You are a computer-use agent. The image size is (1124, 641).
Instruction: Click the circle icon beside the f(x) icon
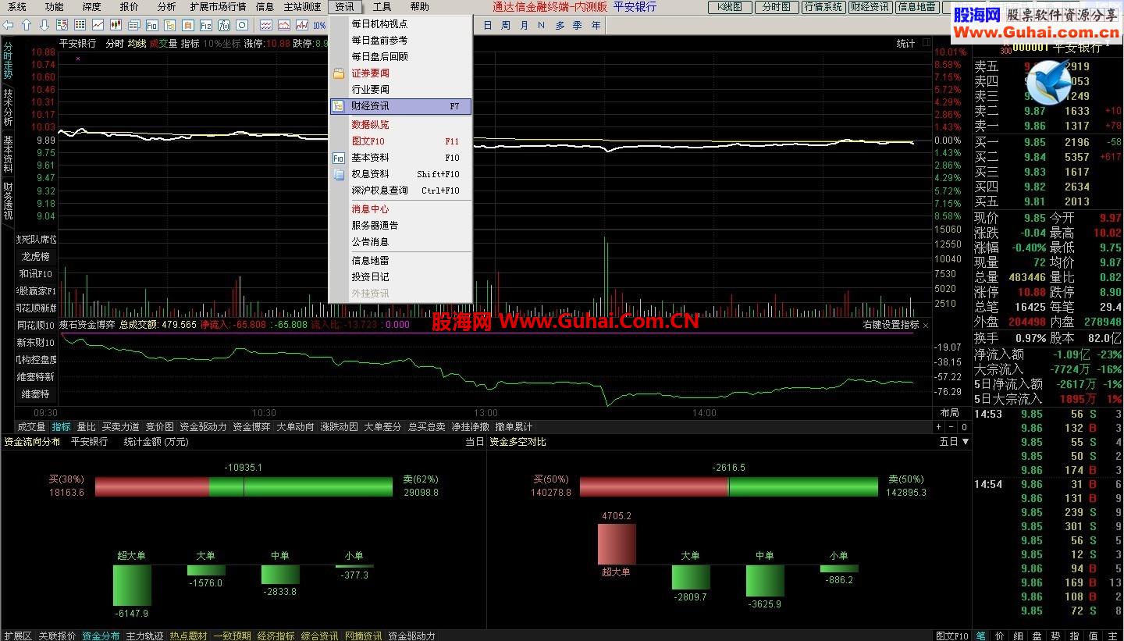pyautogui.click(x=241, y=26)
